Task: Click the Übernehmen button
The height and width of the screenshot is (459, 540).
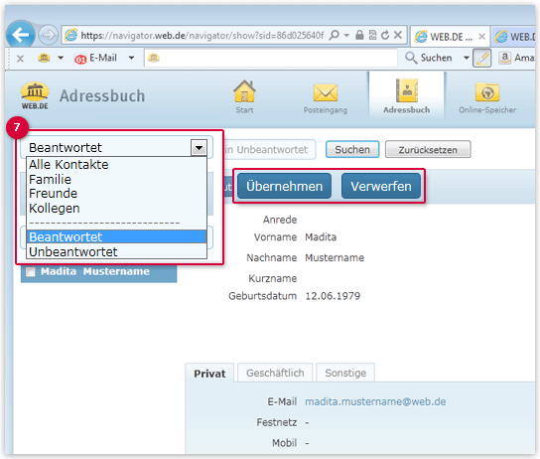Action: [285, 186]
